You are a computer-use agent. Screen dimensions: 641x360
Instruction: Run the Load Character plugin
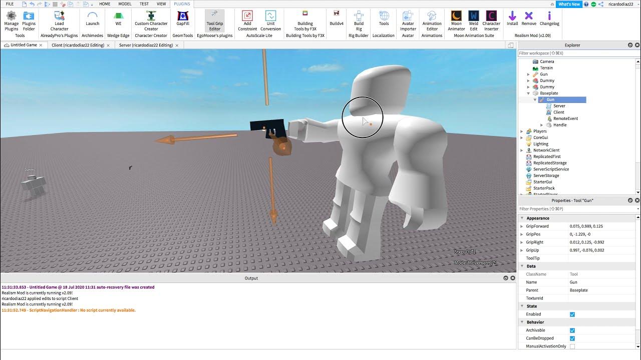tap(59, 21)
